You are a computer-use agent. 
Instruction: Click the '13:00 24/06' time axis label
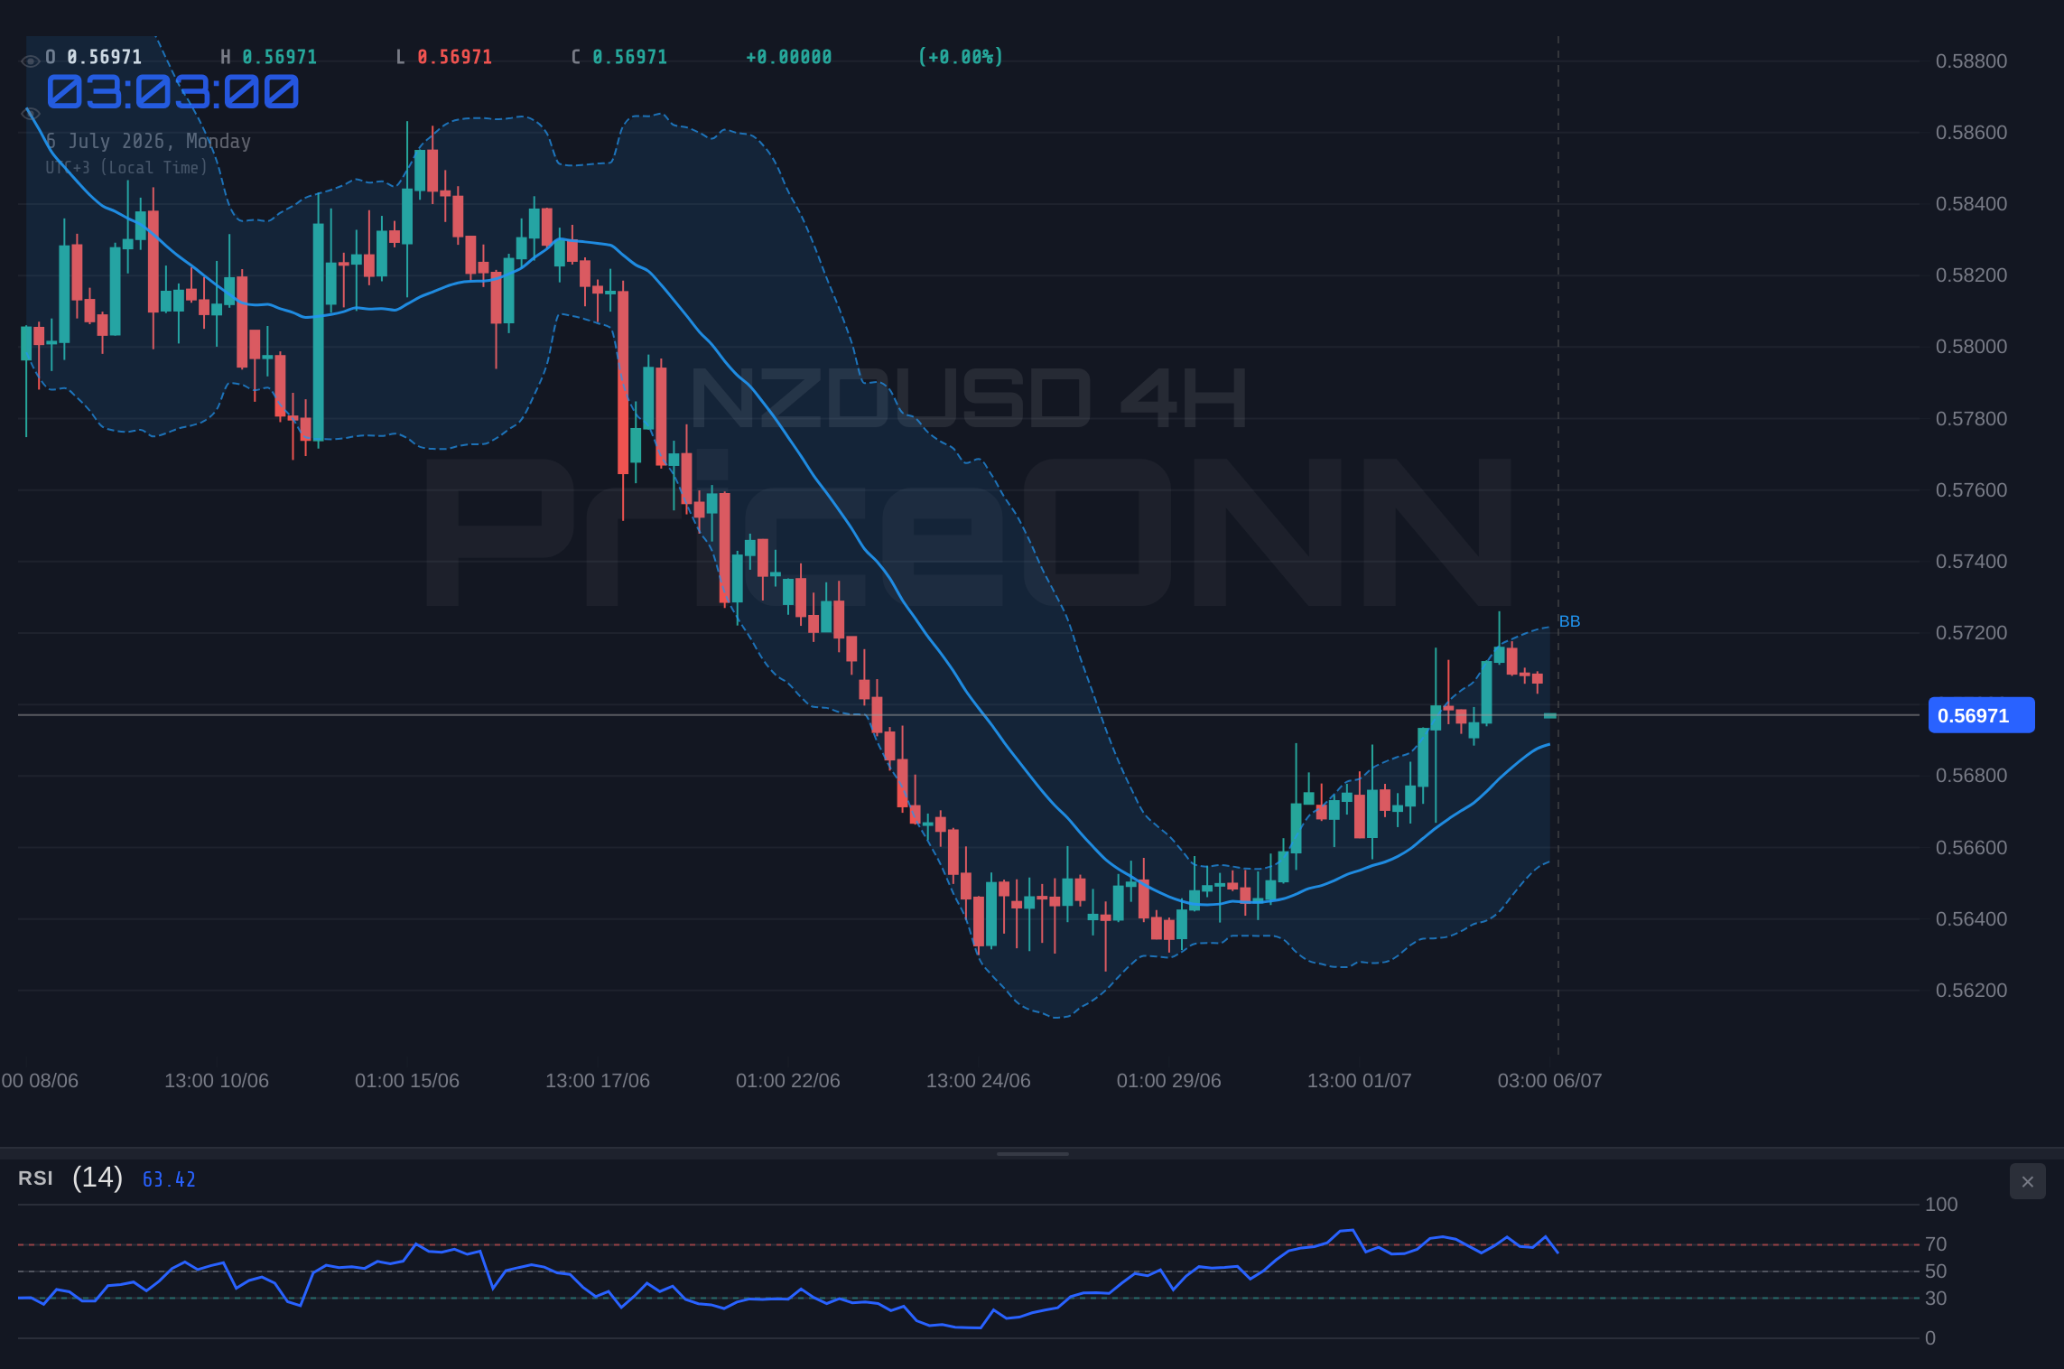979,1081
